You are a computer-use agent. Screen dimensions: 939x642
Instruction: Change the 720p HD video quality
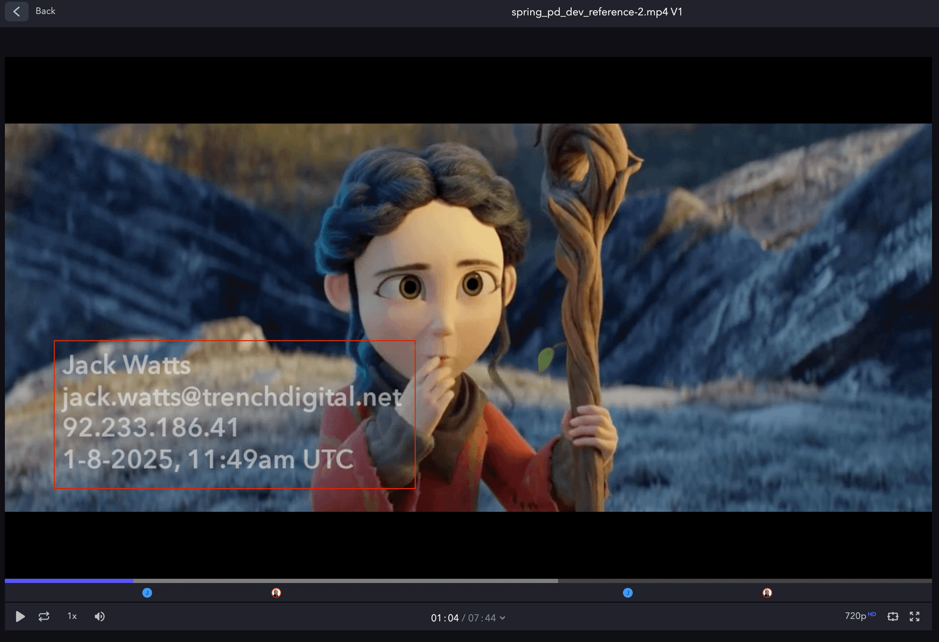(860, 616)
